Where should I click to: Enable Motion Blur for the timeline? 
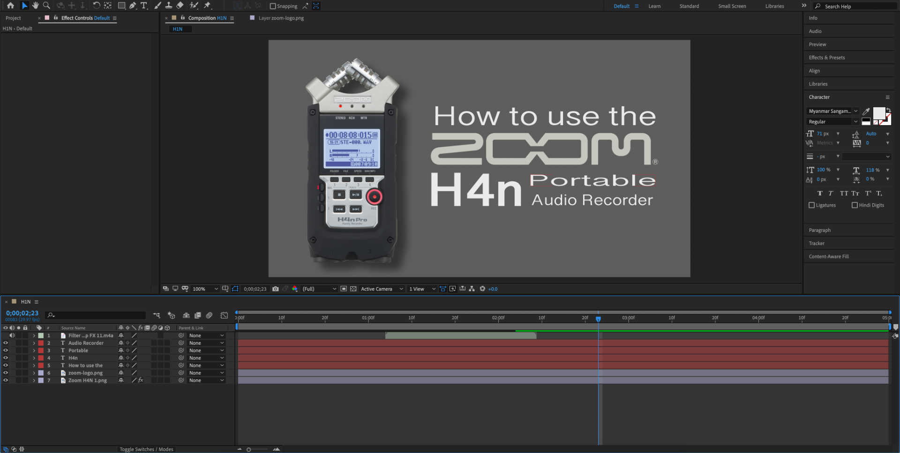click(210, 315)
